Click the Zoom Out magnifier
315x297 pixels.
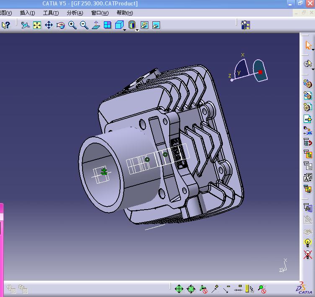pyautogui.click(x=84, y=25)
